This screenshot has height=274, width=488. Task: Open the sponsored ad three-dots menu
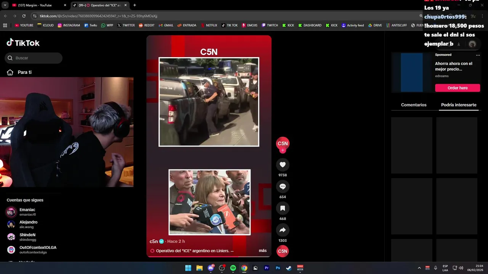(478, 55)
